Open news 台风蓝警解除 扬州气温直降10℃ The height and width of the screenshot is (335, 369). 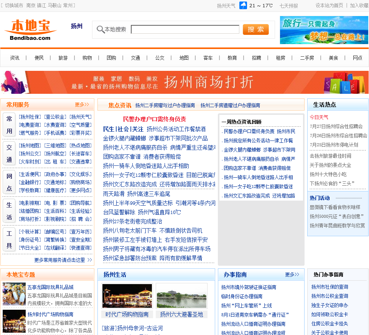pos(142,212)
